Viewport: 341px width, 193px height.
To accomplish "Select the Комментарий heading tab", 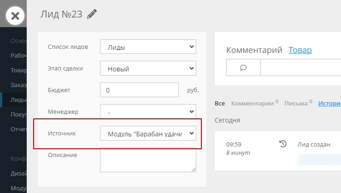I will (x=254, y=50).
